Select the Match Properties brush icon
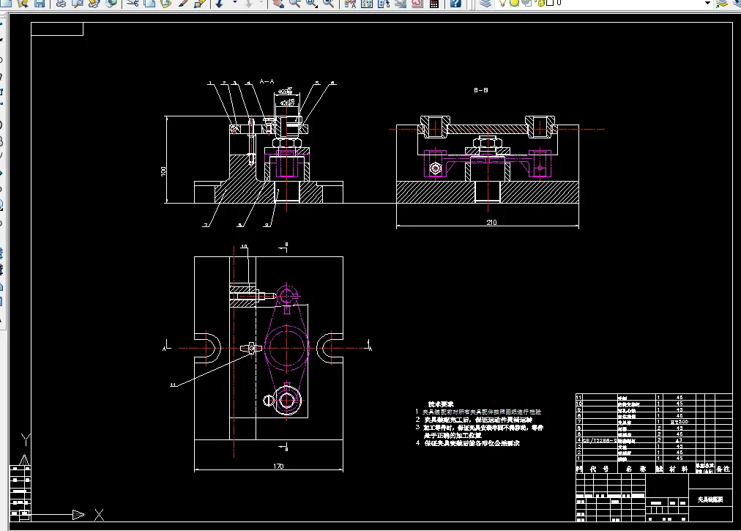The height and width of the screenshot is (531, 741). (x=182, y=3)
